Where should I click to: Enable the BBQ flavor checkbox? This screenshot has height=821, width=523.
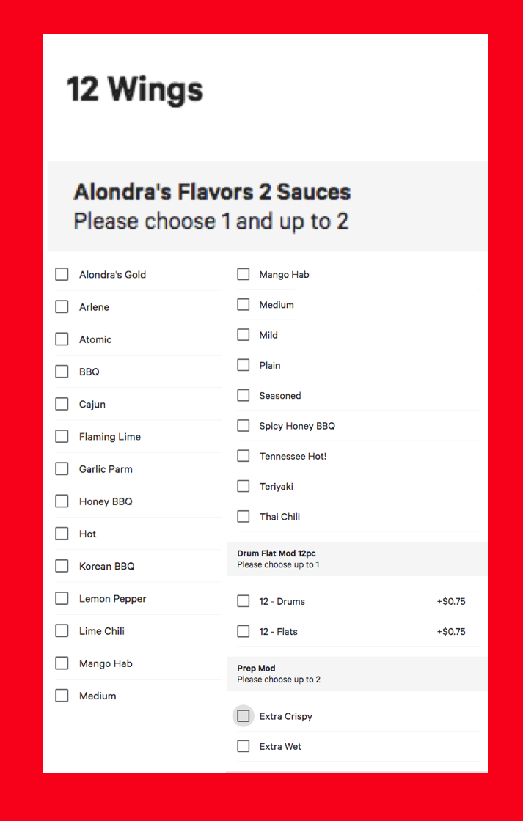[x=62, y=372]
